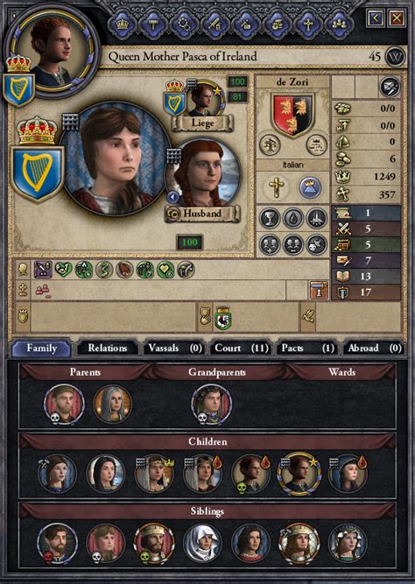Click the Husband portrait label
This screenshot has width=415, height=584.
202,214
